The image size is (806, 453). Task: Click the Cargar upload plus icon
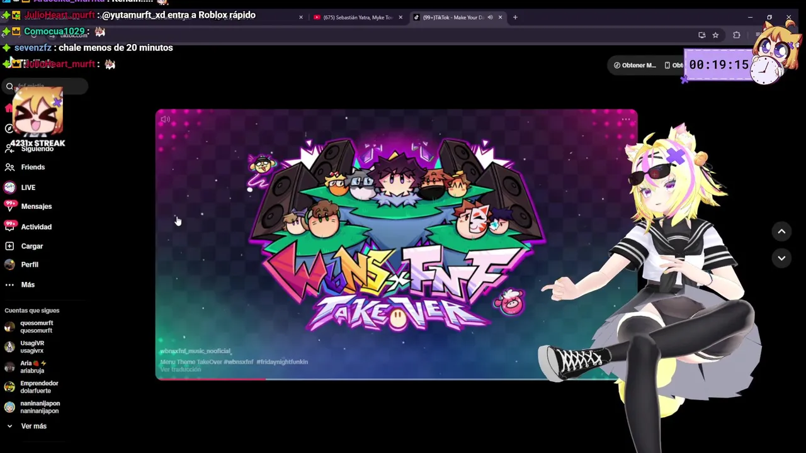click(9, 246)
